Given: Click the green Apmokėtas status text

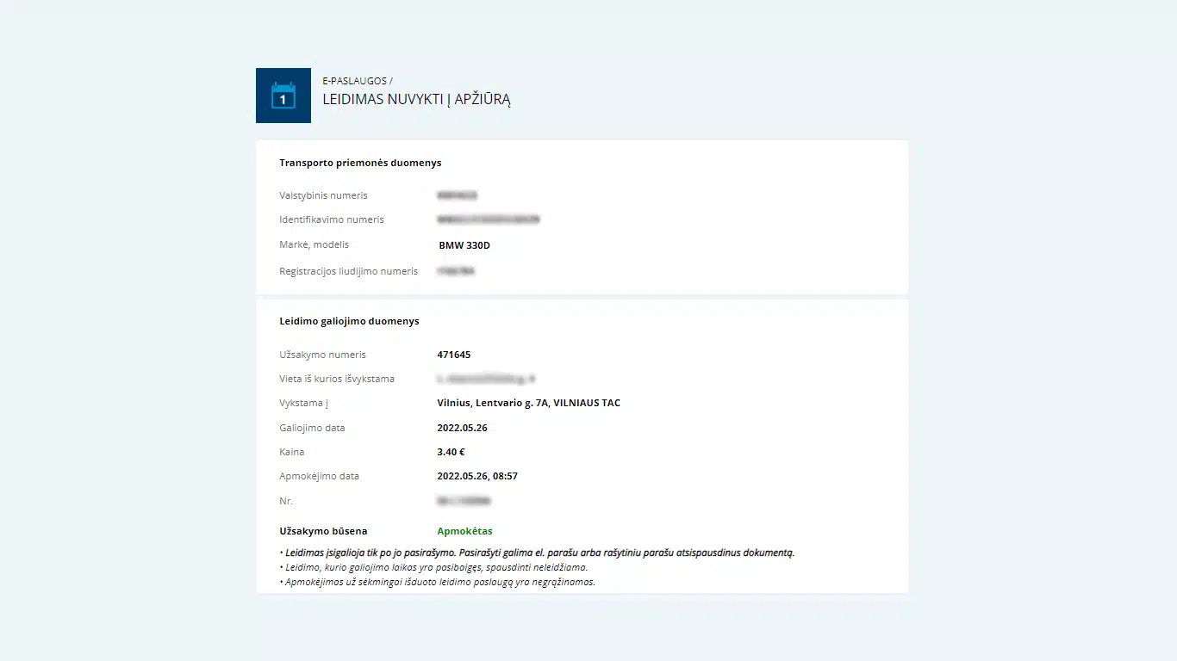Looking at the screenshot, I should tap(464, 531).
